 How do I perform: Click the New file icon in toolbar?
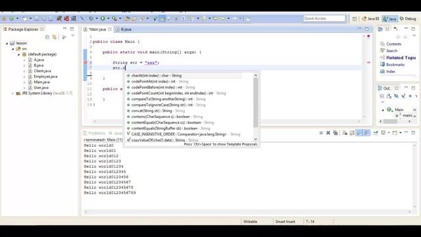[25, 18]
